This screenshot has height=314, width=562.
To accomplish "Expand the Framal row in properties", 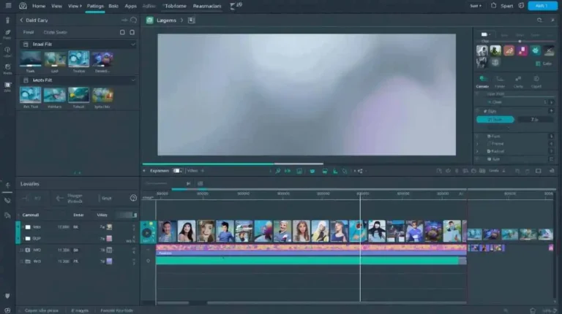I will (477, 144).
